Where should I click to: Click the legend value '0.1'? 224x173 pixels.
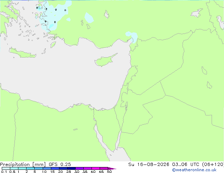coord(4,172)
